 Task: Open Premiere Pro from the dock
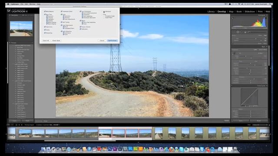[x=115, y=149]
